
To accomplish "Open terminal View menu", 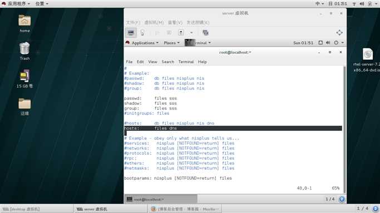I will (152, 62).
